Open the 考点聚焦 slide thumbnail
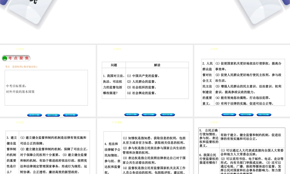The image size is (290, 174). point(48,81)
